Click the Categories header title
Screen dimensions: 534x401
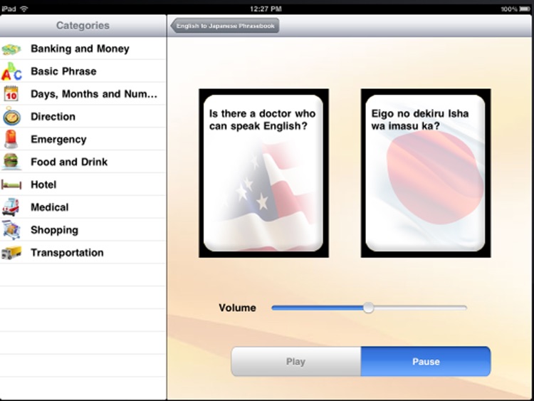[83, 26]
